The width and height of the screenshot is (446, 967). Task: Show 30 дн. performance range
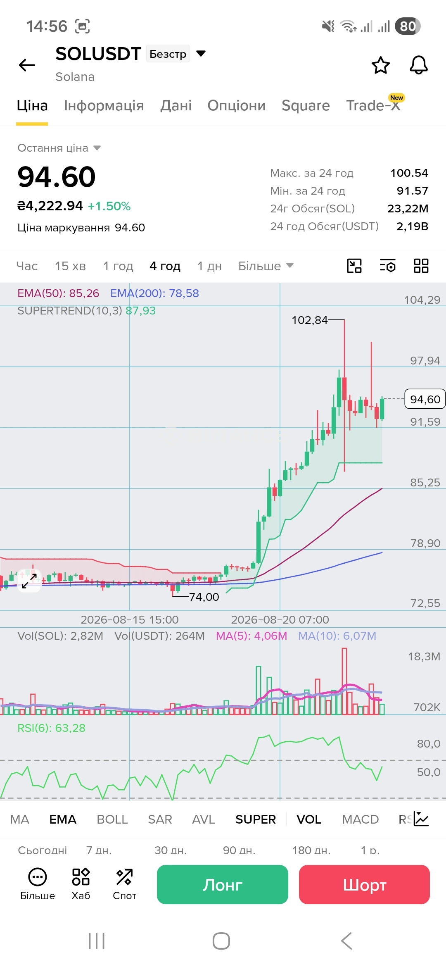(171, 850)
